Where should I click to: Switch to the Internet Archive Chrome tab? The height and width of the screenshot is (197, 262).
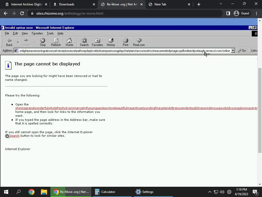click(26, 4)
